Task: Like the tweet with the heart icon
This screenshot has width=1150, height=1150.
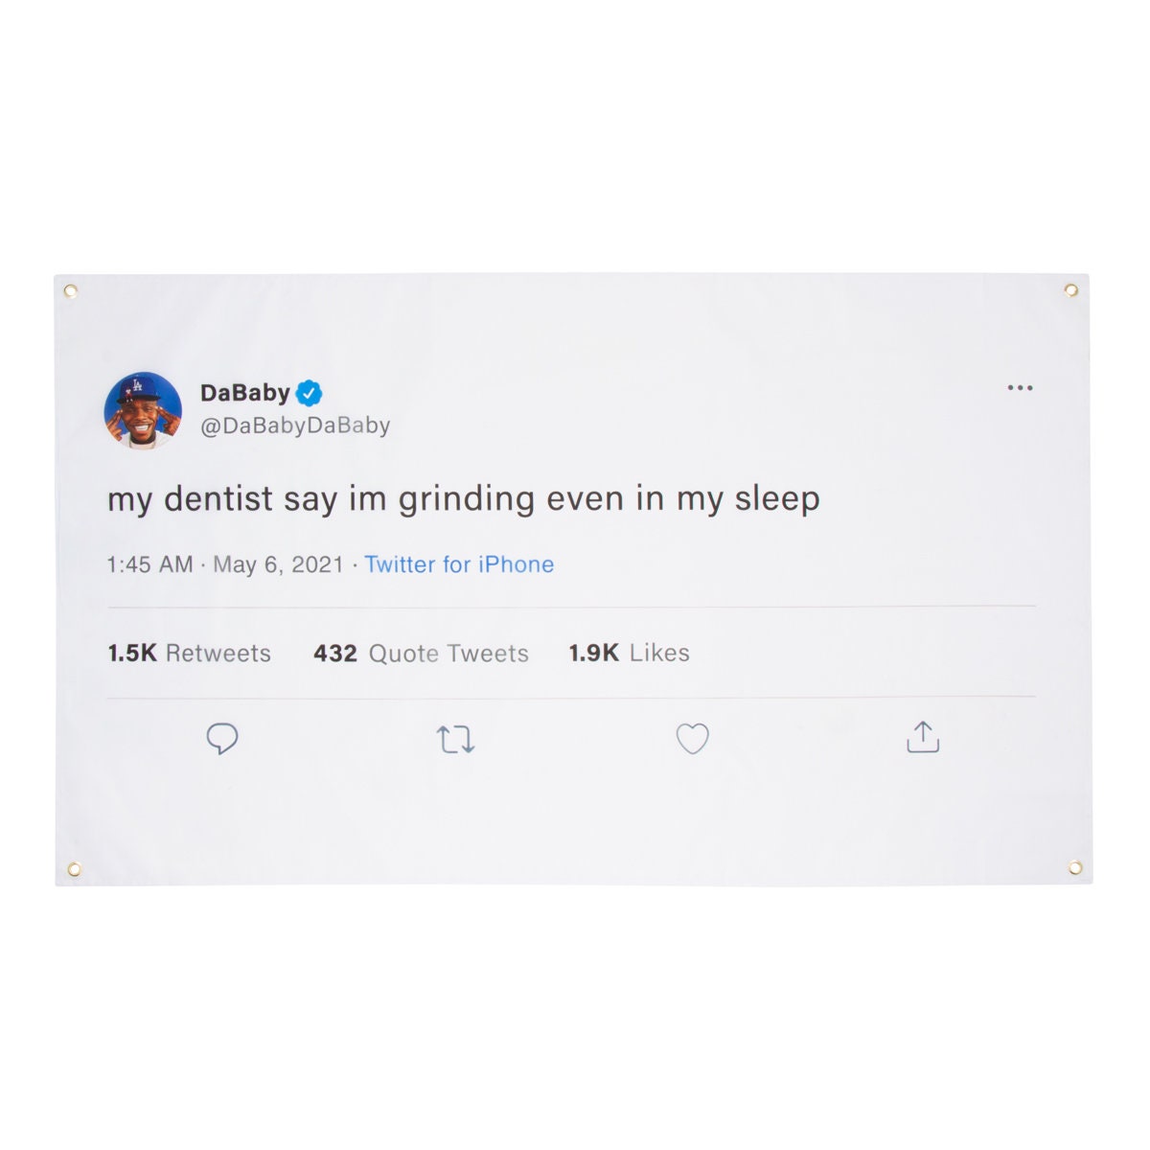Action: point(692,739)
